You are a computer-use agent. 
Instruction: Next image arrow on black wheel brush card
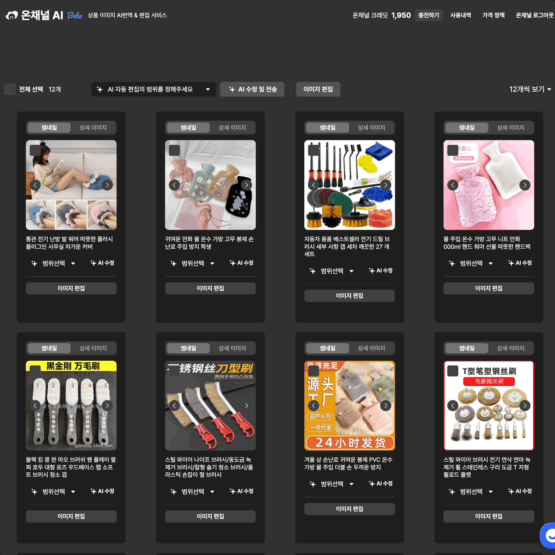107,406
